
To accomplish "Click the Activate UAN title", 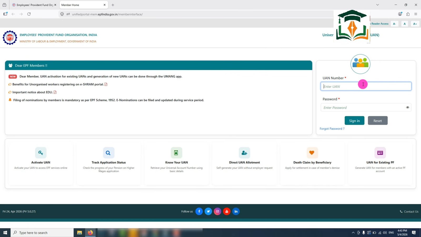I will coord(41,162).
